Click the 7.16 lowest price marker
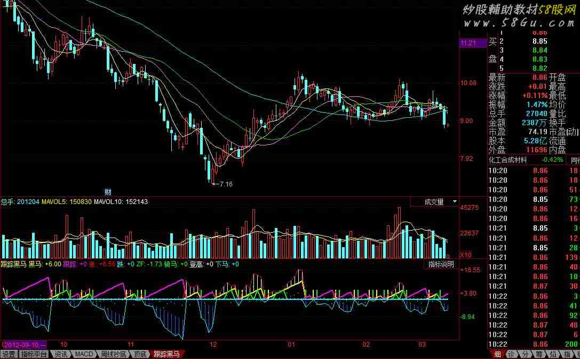The image size is (580, 359). click(x=226, y=184)
